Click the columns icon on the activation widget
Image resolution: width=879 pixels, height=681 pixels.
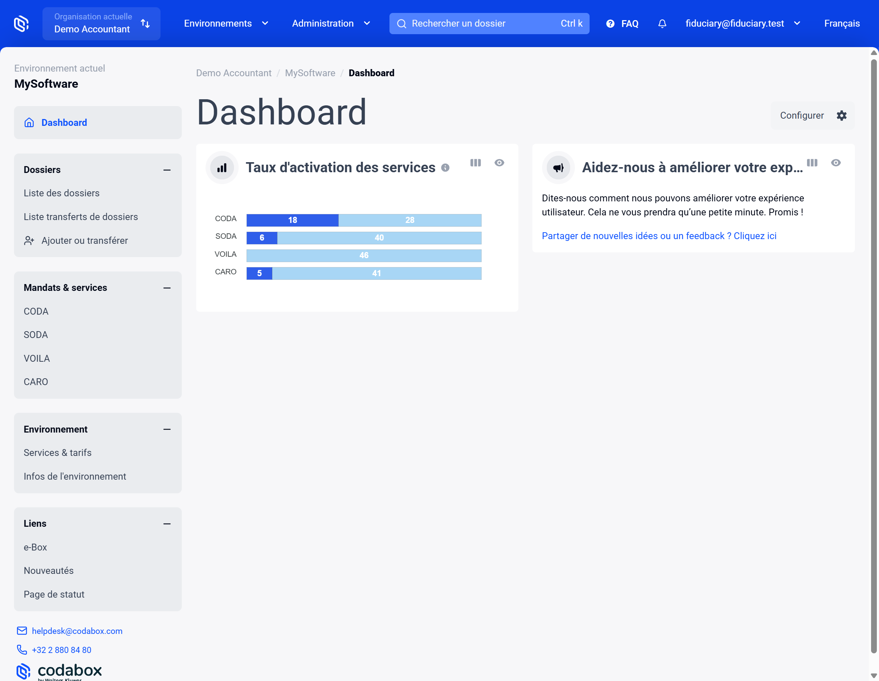(x=475, y=163)
